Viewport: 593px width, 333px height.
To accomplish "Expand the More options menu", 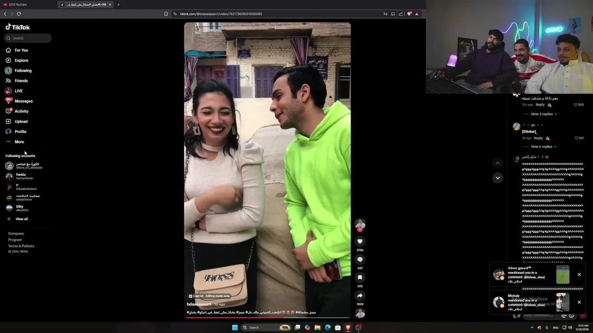I will click(15, 142).
